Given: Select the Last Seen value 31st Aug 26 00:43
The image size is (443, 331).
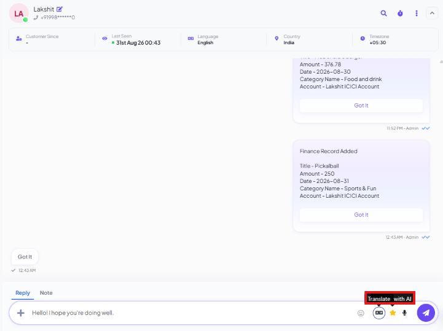Looking at the screenshot, I should coord(138,43).
